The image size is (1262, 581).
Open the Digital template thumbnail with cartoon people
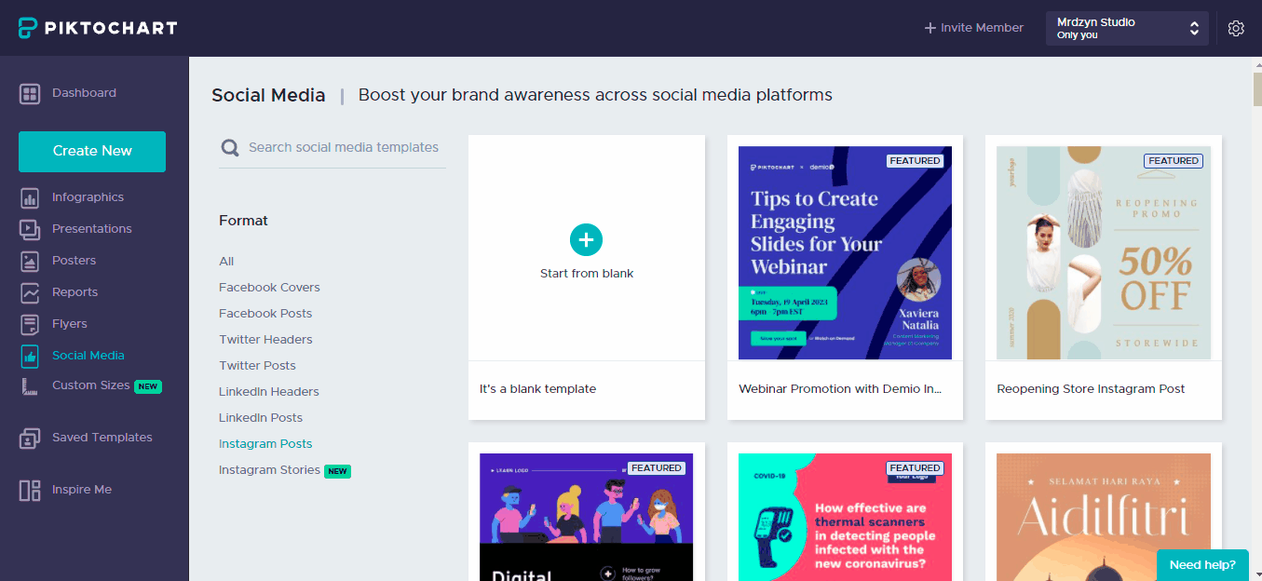(x=587, y=517)
